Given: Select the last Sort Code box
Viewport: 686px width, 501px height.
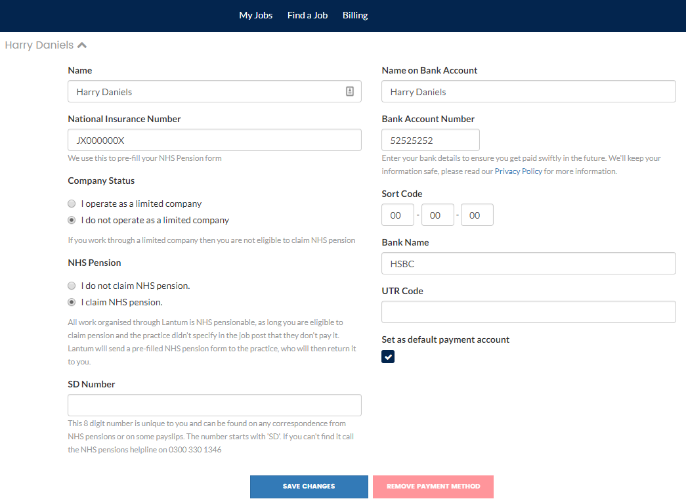Looking at the screenshot, I should 477,215.
